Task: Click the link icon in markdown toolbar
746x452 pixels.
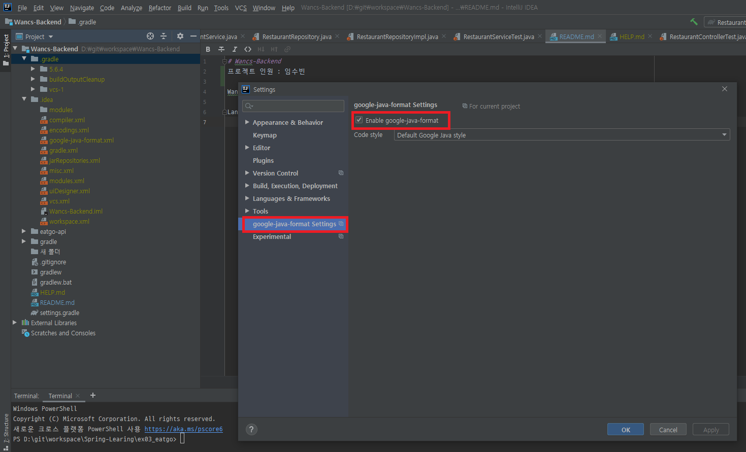Action: click(x=287, y=49)
